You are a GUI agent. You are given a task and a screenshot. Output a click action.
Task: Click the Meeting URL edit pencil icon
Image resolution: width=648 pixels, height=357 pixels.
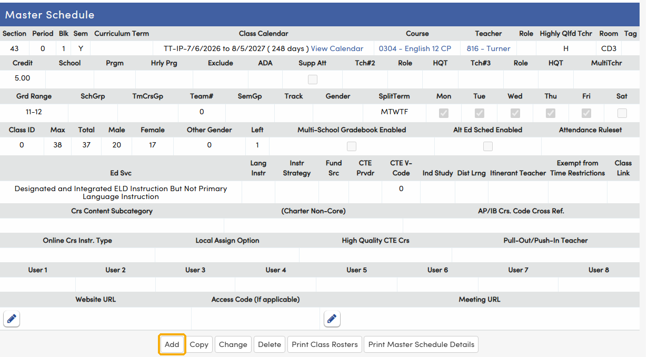(332, 319)
